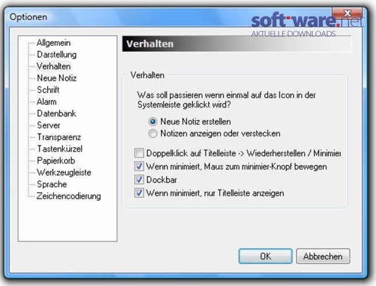Select Verhalten in the options tree

pos(53,66)
